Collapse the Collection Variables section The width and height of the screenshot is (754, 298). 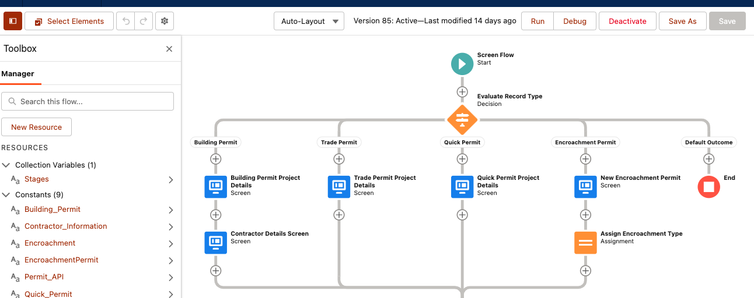(6, 165)
